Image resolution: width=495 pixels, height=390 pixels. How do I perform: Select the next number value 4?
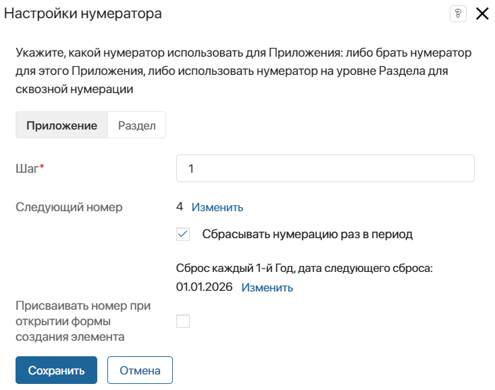pyautogui.click(x=180, y=206)
